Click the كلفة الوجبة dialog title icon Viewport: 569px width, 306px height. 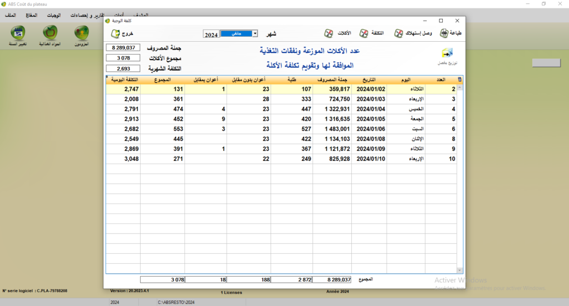coord(107,21)
